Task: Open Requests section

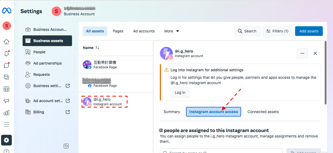Action: 47,74
